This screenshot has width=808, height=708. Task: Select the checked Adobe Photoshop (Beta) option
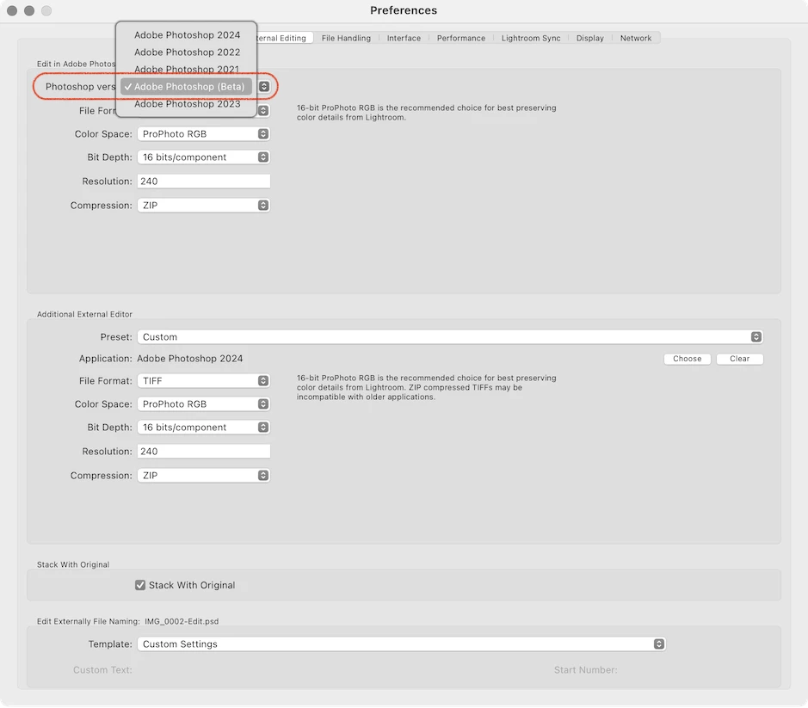click(187, 87)
